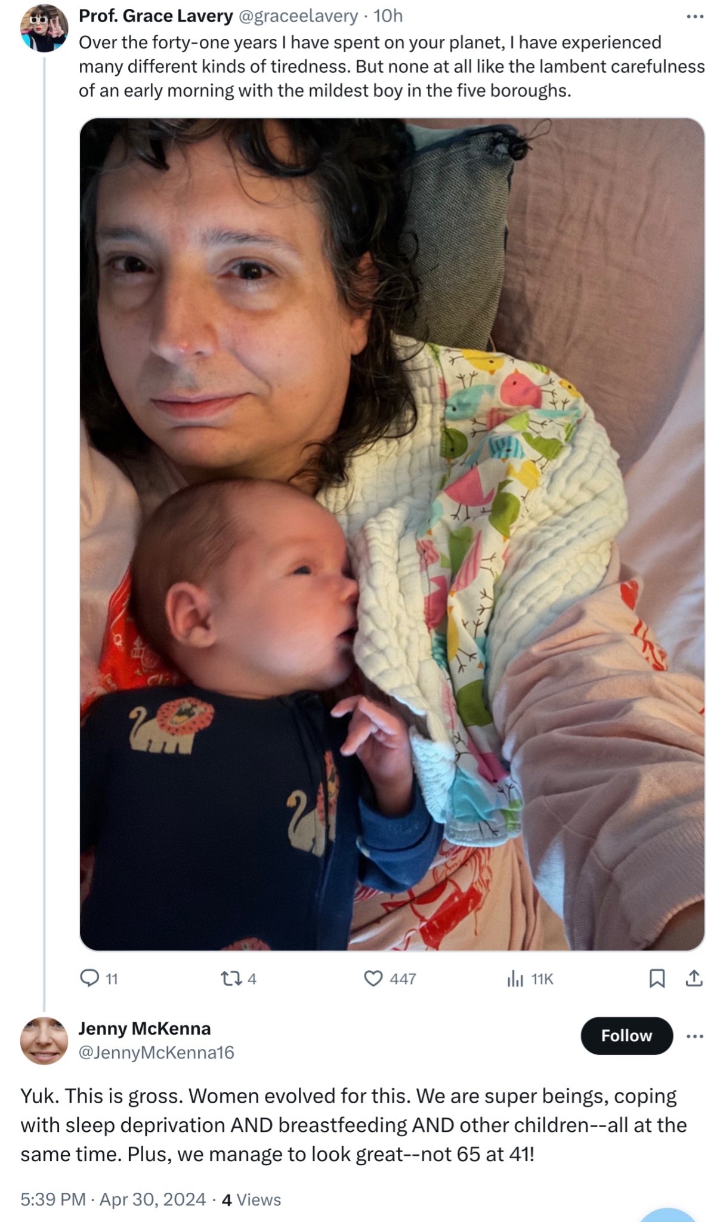Visit the @JennyMcKenna16 handle

[x=156, y=1052]
